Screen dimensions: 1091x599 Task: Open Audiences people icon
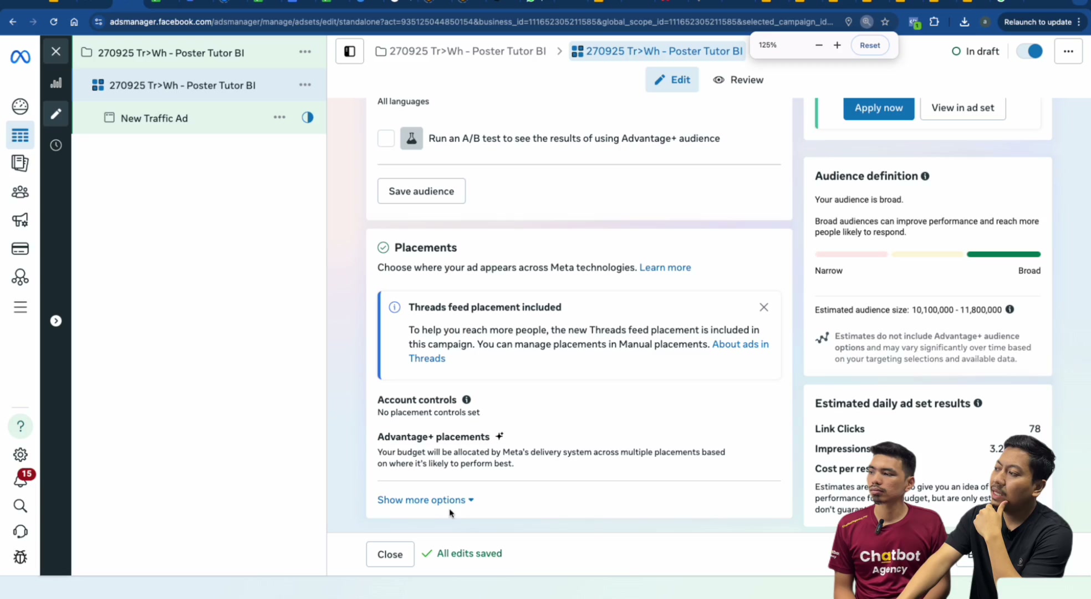click(20, 192)
